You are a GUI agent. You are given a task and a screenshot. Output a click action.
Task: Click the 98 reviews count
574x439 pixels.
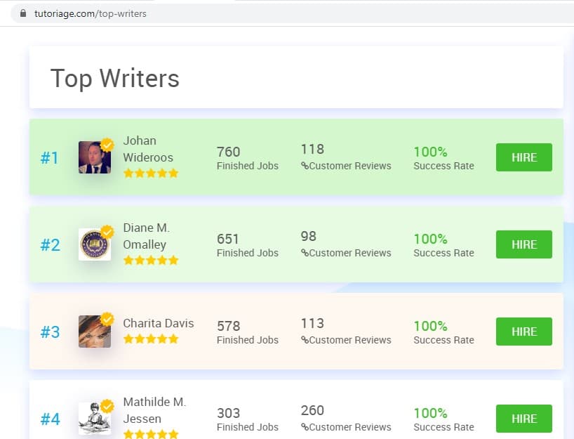309,236
